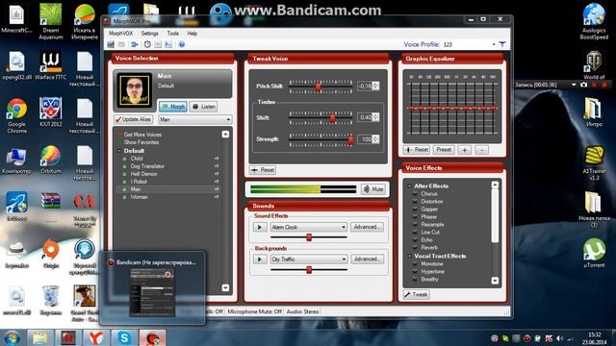
Task: Select the Dream Aquarium desktop icon
Action: pos(51,21)
